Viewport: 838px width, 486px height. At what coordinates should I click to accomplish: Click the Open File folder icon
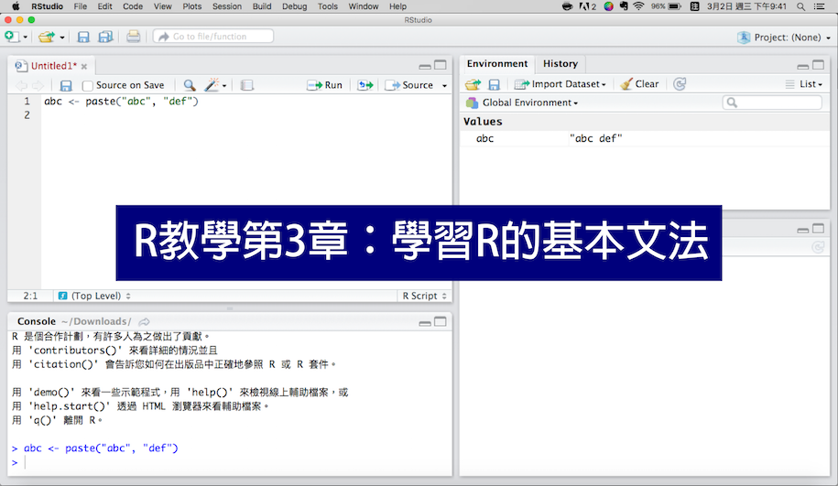47,37
